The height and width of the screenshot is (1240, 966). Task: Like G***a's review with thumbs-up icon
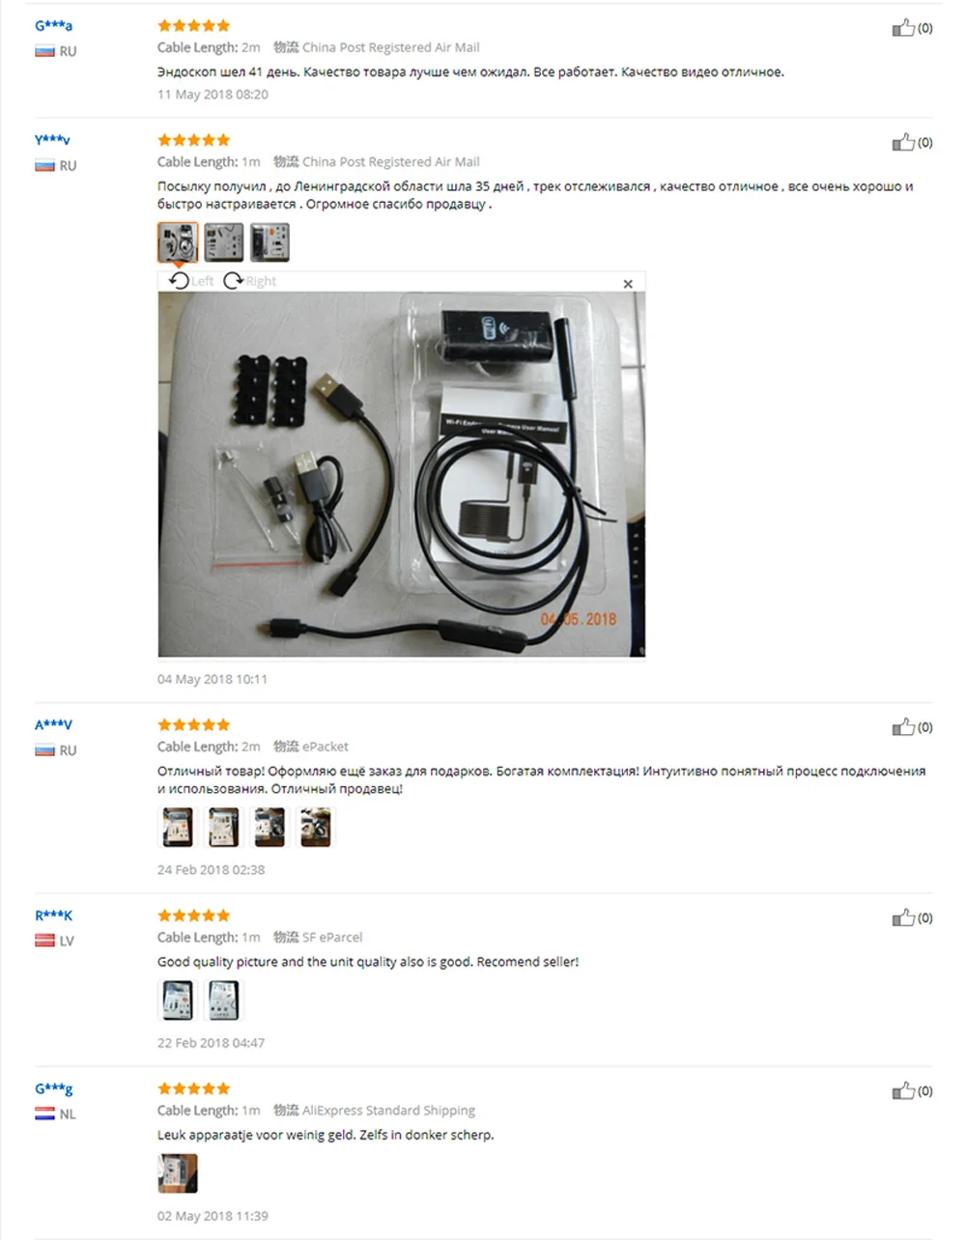click(903, 28)
